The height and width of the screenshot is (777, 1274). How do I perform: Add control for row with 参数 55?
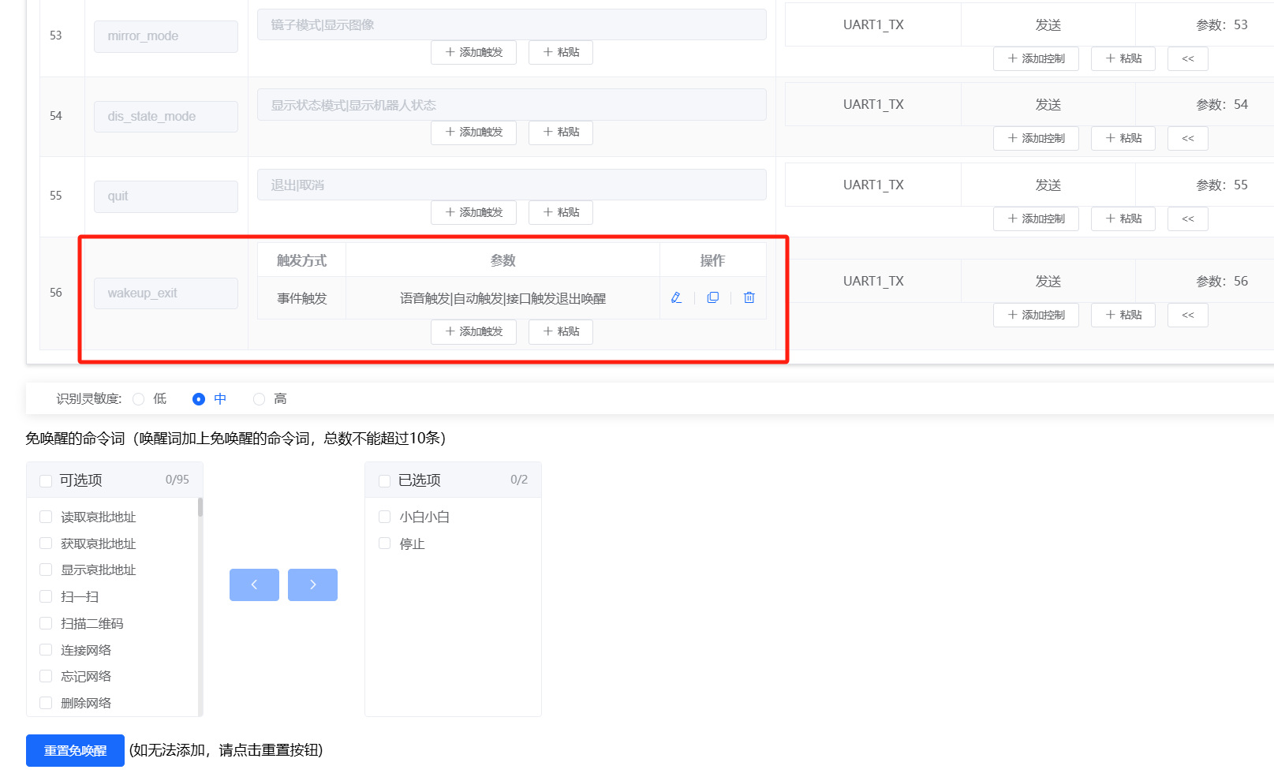1036,219
